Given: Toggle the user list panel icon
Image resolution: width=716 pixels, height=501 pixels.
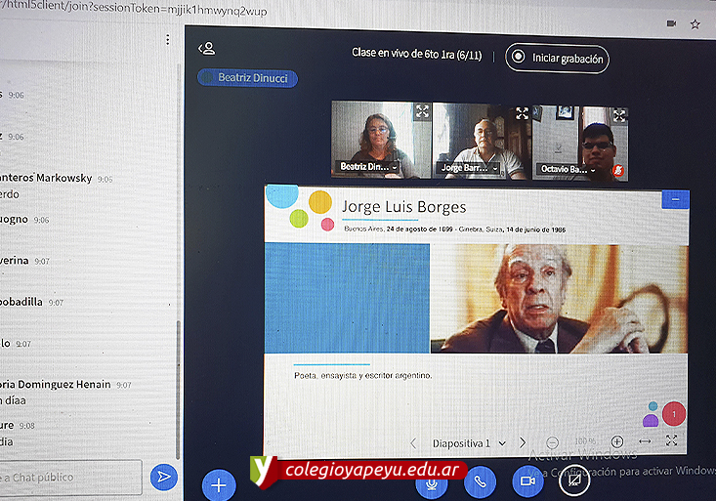Looking at the screenshot, I should (206, 49).
